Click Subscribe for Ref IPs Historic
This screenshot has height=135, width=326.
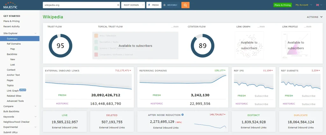pyautogui.click(x=261, y=104)
